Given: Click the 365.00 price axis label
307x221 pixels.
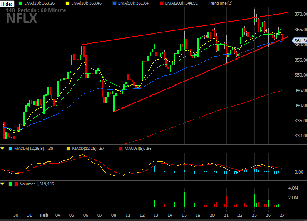Looking at the screenshot, I should pos(300,30).
